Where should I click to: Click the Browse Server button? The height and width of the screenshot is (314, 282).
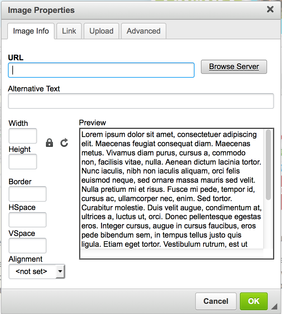coord(234,67)
